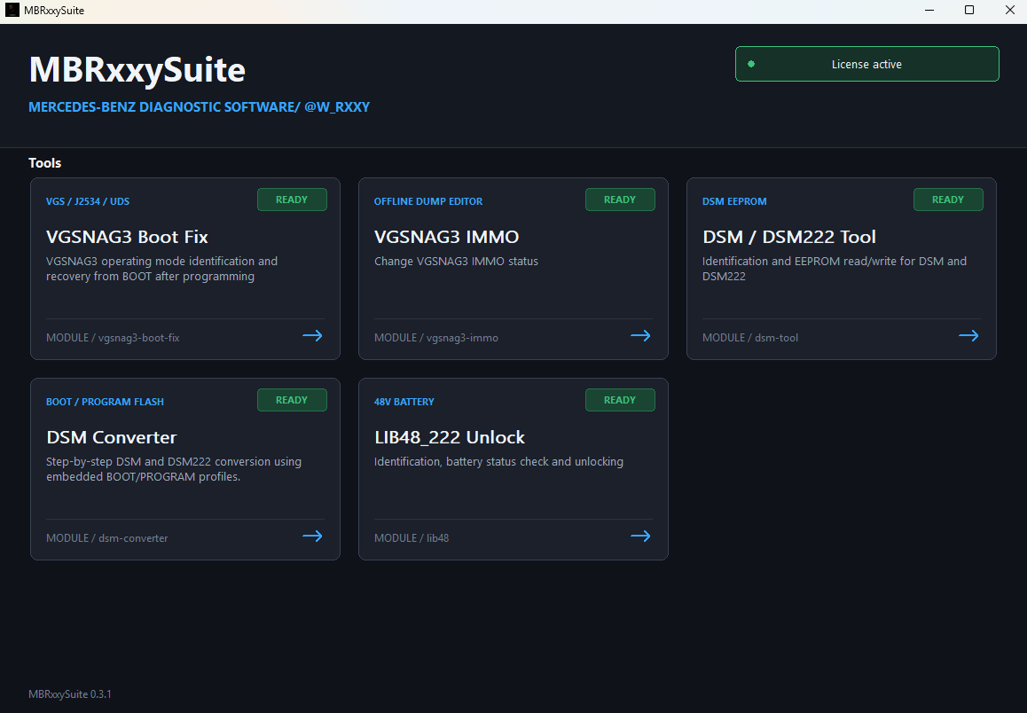The image size is (1027, 713).
Task: Click the 48V BATTERY category label
Action: tap(404, 402)
